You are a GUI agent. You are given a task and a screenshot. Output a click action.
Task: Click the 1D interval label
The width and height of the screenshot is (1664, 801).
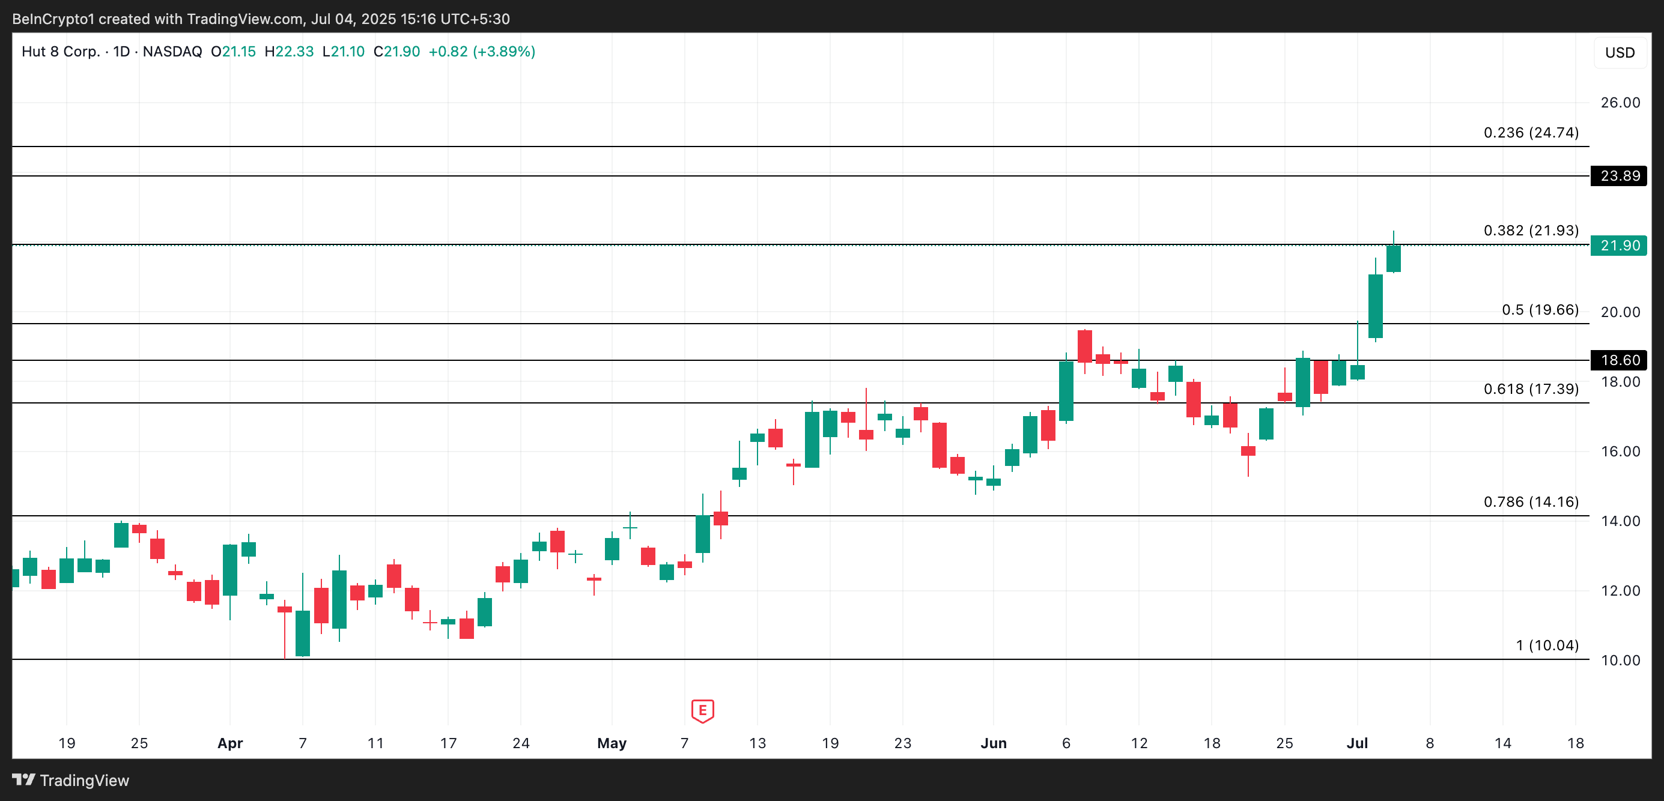pos(121,52)
